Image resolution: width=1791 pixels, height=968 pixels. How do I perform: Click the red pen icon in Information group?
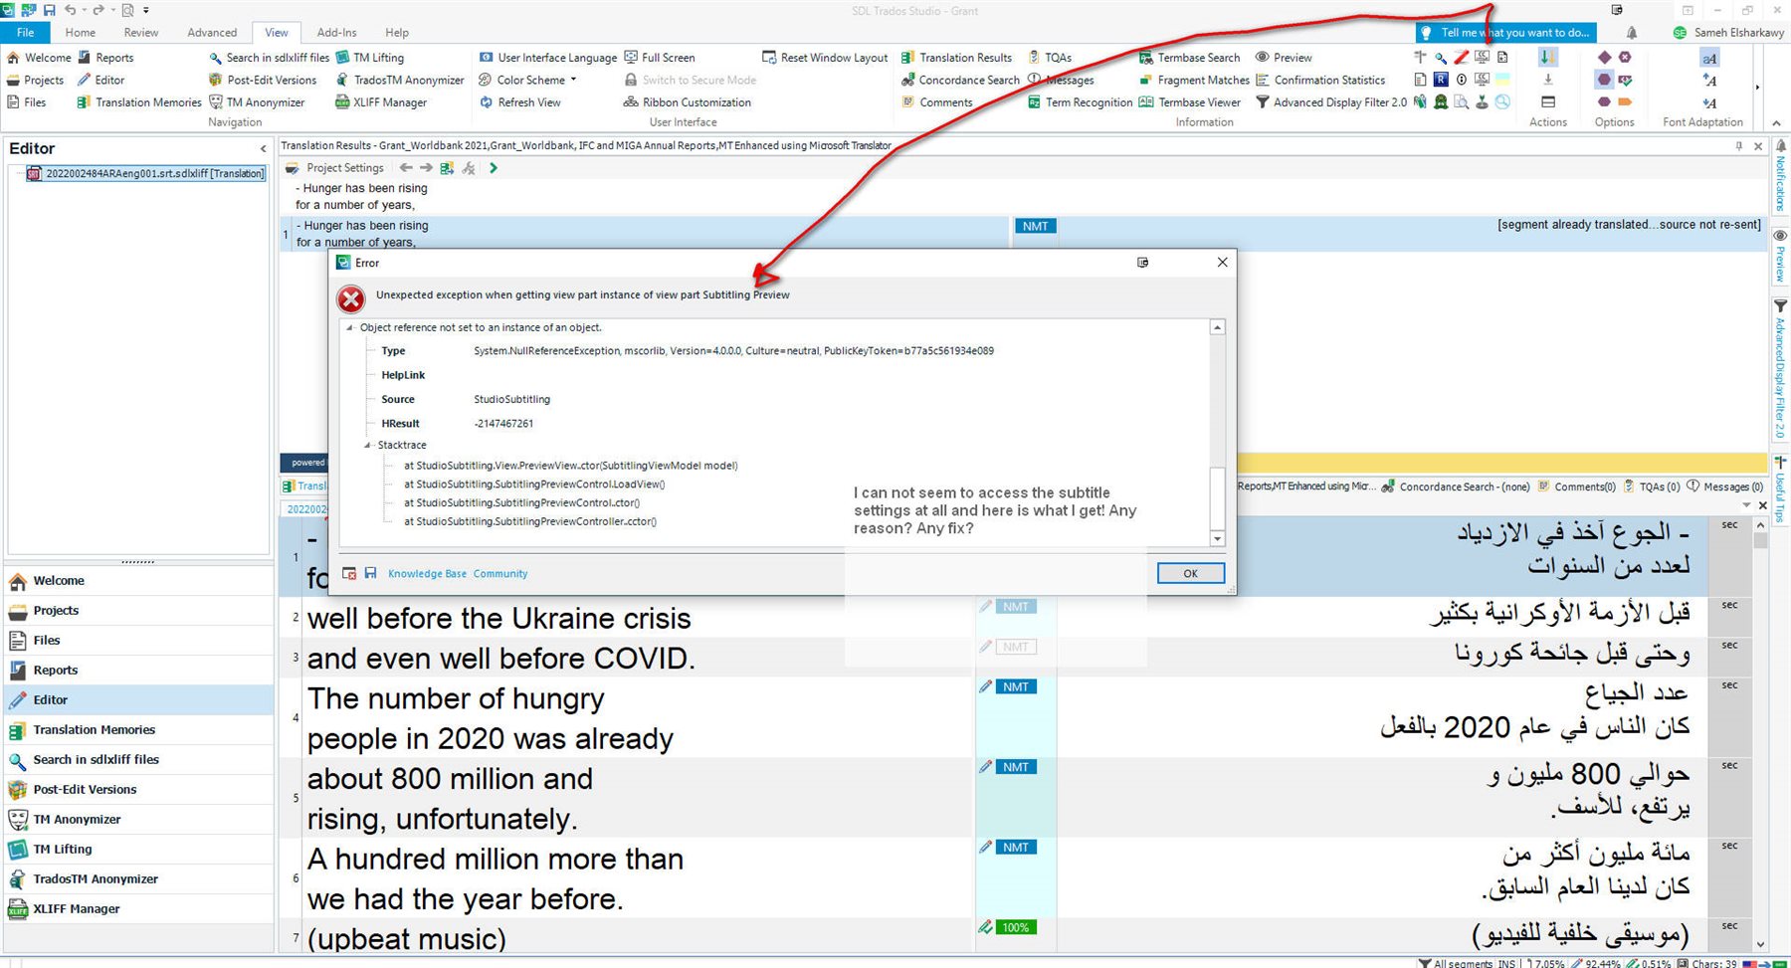(x=1461, y=58)
